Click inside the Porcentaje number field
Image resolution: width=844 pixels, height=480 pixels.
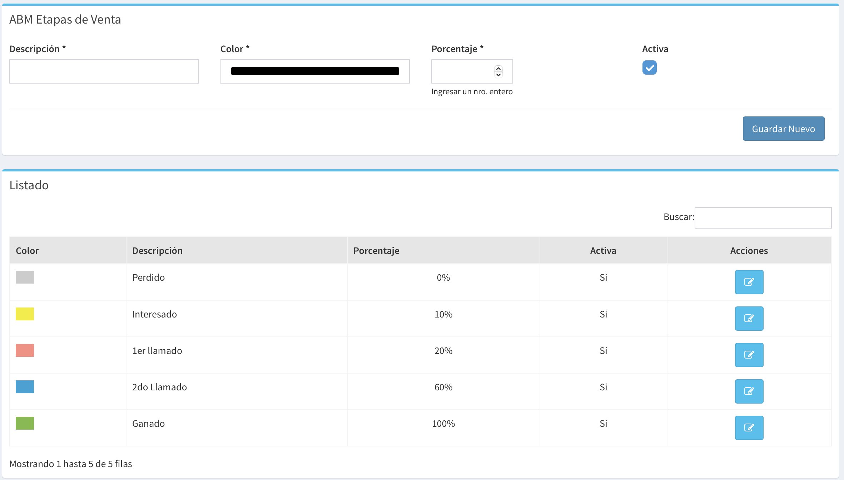pyautogui.click(x=462, y=71)
